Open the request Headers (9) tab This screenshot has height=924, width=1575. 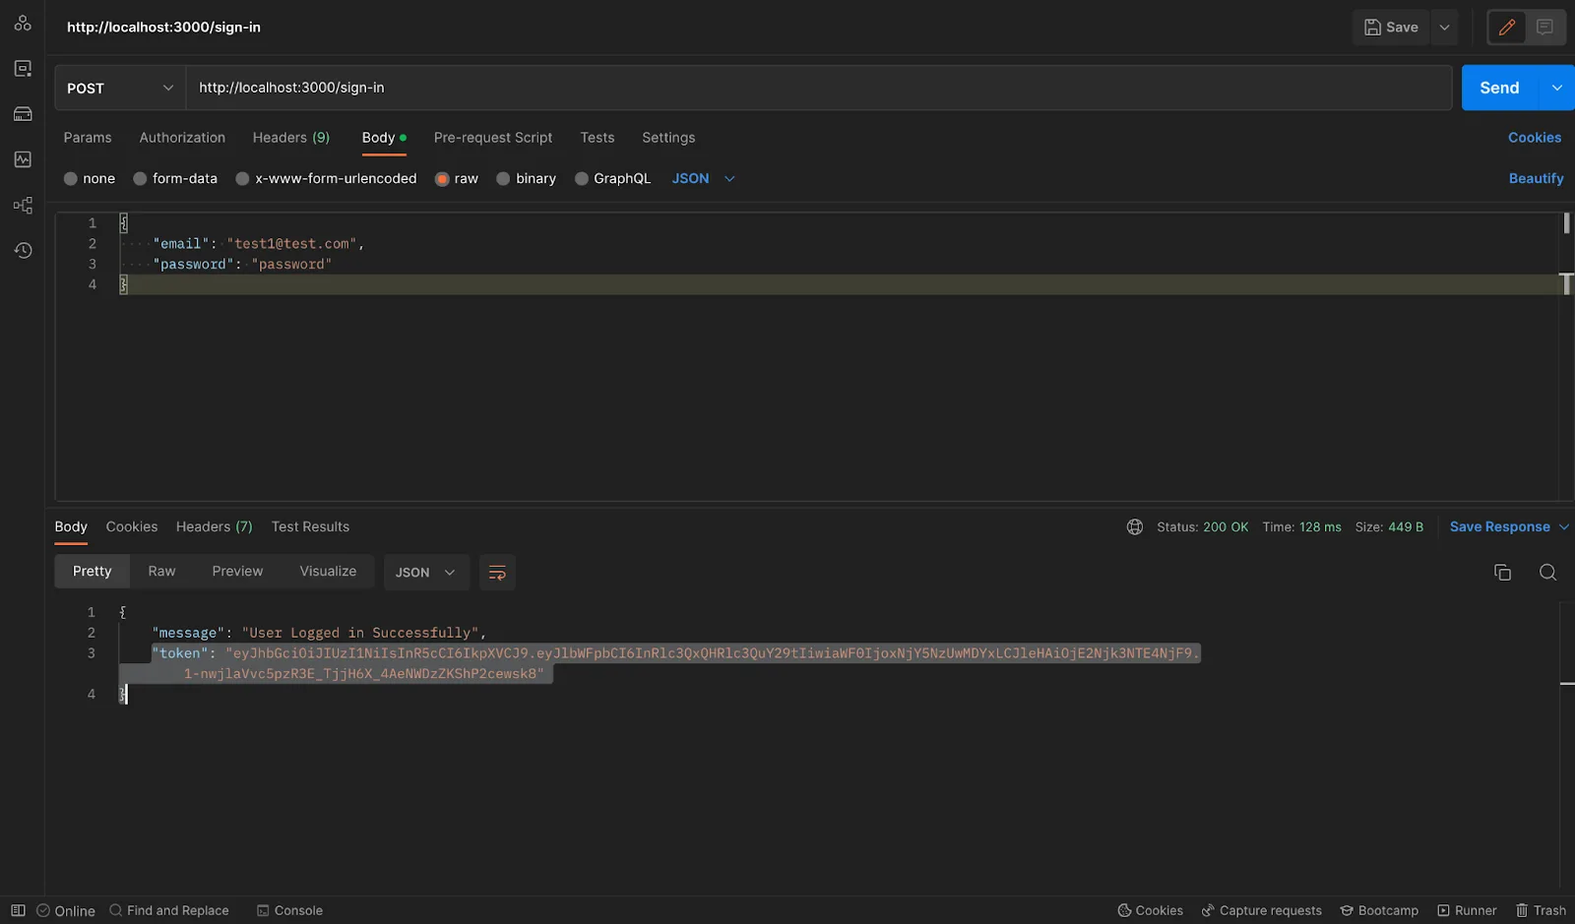pos(291,138)
